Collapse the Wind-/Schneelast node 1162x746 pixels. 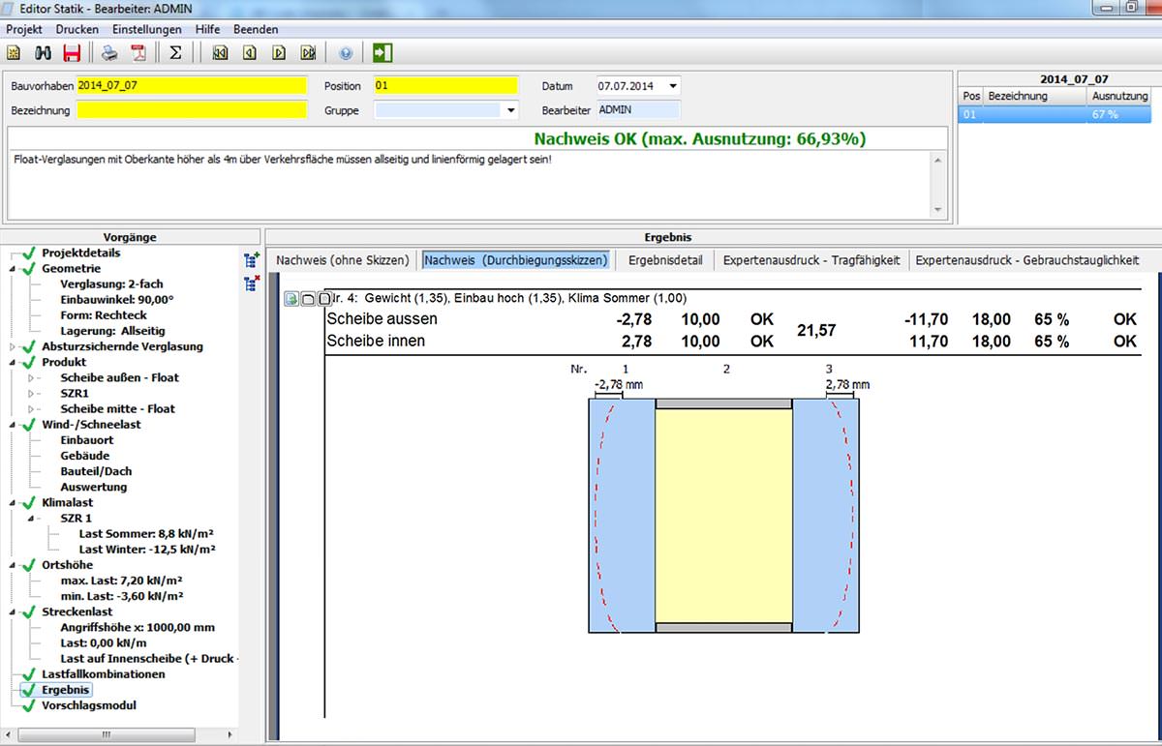[x=14, y=424]
